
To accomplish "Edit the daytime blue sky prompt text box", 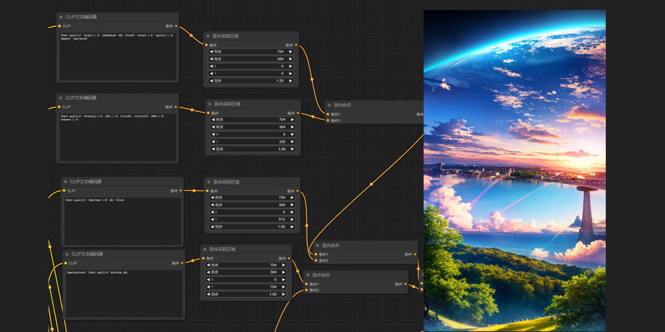I will point(122,220).
